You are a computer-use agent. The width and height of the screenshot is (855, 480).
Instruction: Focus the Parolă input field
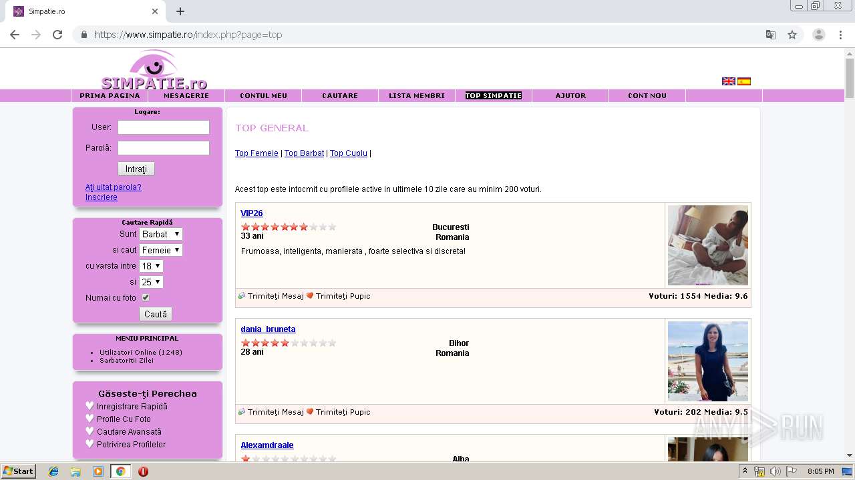pos(164,148)
